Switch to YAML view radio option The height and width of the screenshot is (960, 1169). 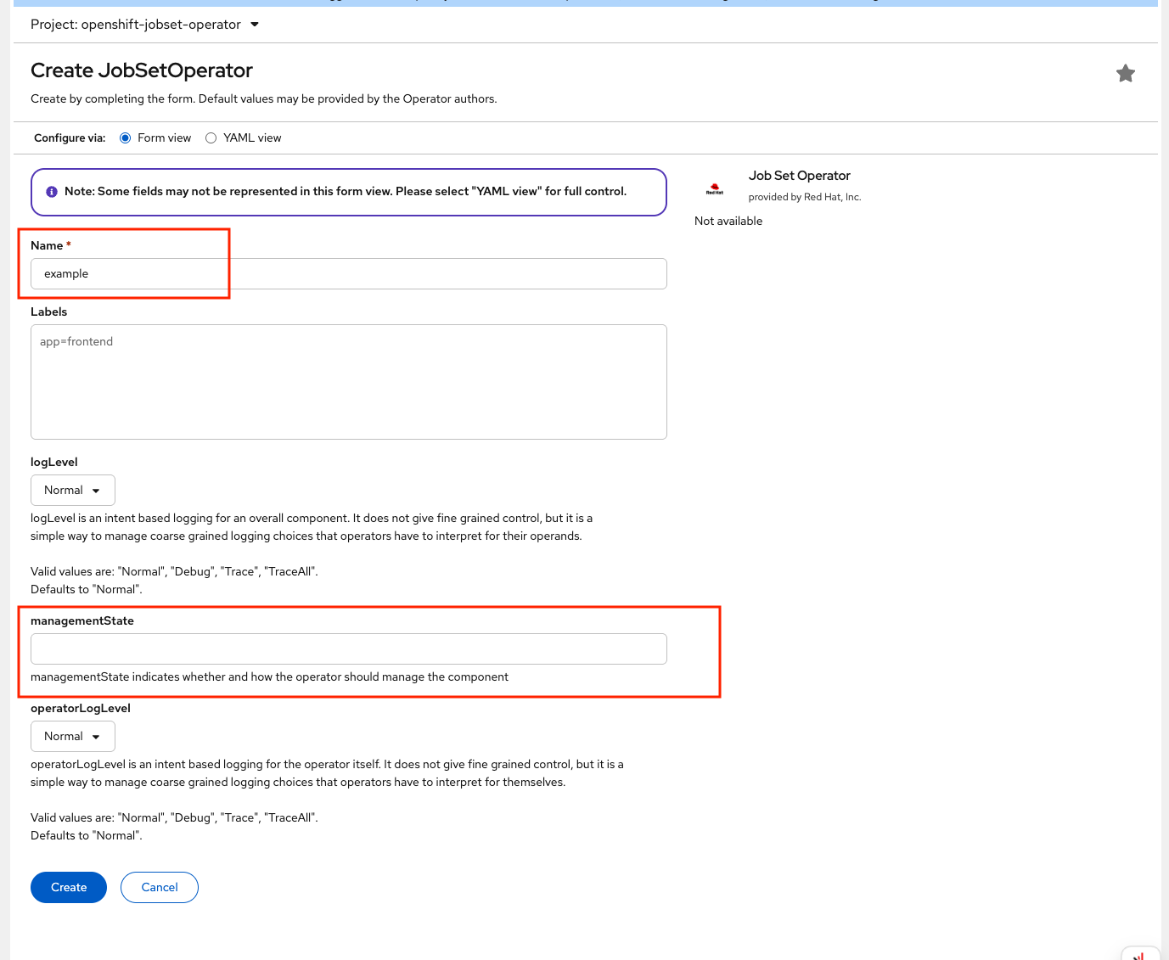click(x=211, y=138)
